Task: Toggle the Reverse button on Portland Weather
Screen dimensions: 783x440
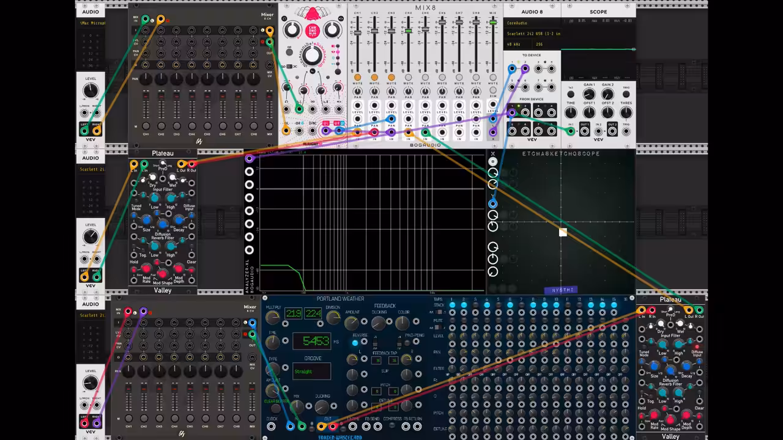Action: (x=355, y=343)
